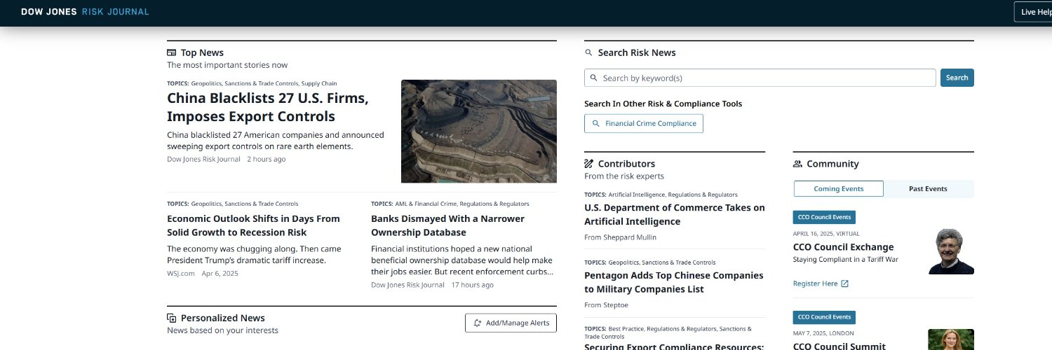
Task: Click 'Search In Other Risk & Compliance Tools' label
Action: tap(663, 104)
